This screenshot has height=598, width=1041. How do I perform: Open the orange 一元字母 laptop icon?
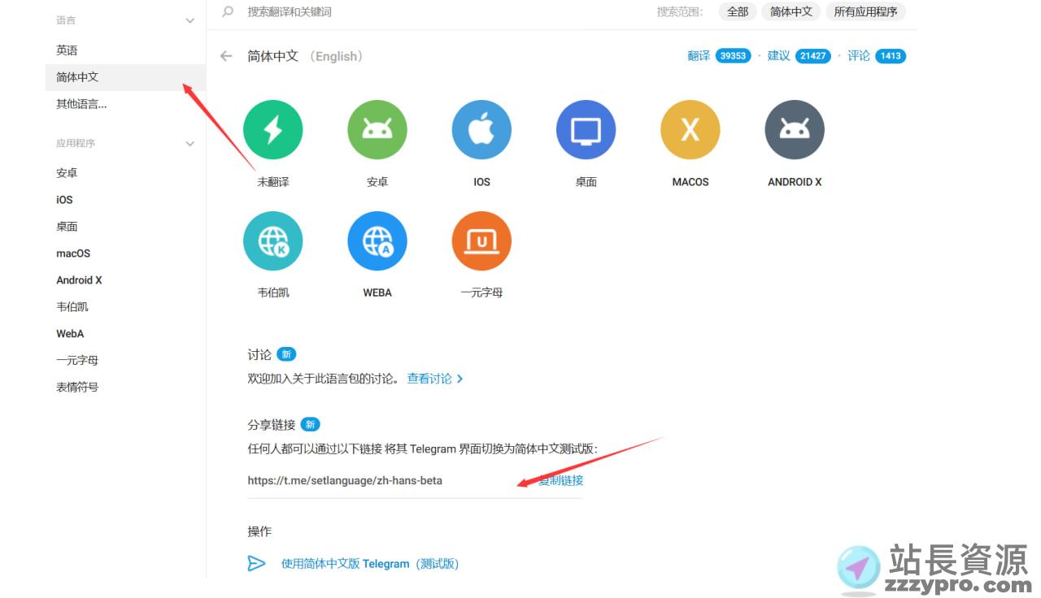click(x=481, y=241)
